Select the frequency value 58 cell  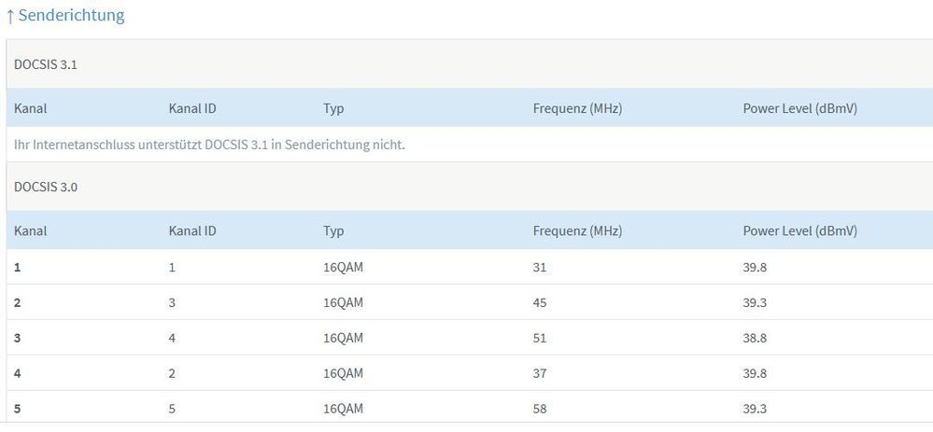pyautogui.click(x=540, y=409)
